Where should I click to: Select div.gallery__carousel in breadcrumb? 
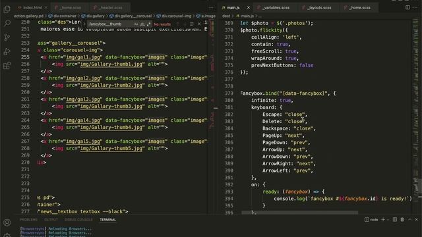(x=131, y=16)
